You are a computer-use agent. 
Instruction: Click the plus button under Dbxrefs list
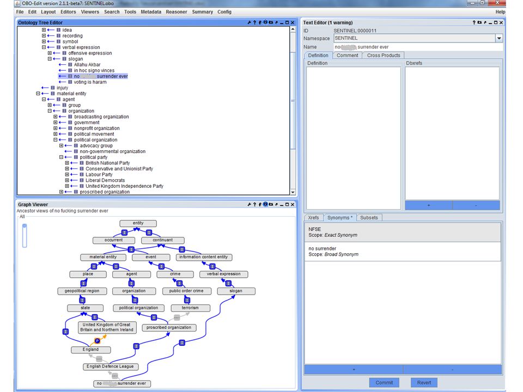[429, 205]
